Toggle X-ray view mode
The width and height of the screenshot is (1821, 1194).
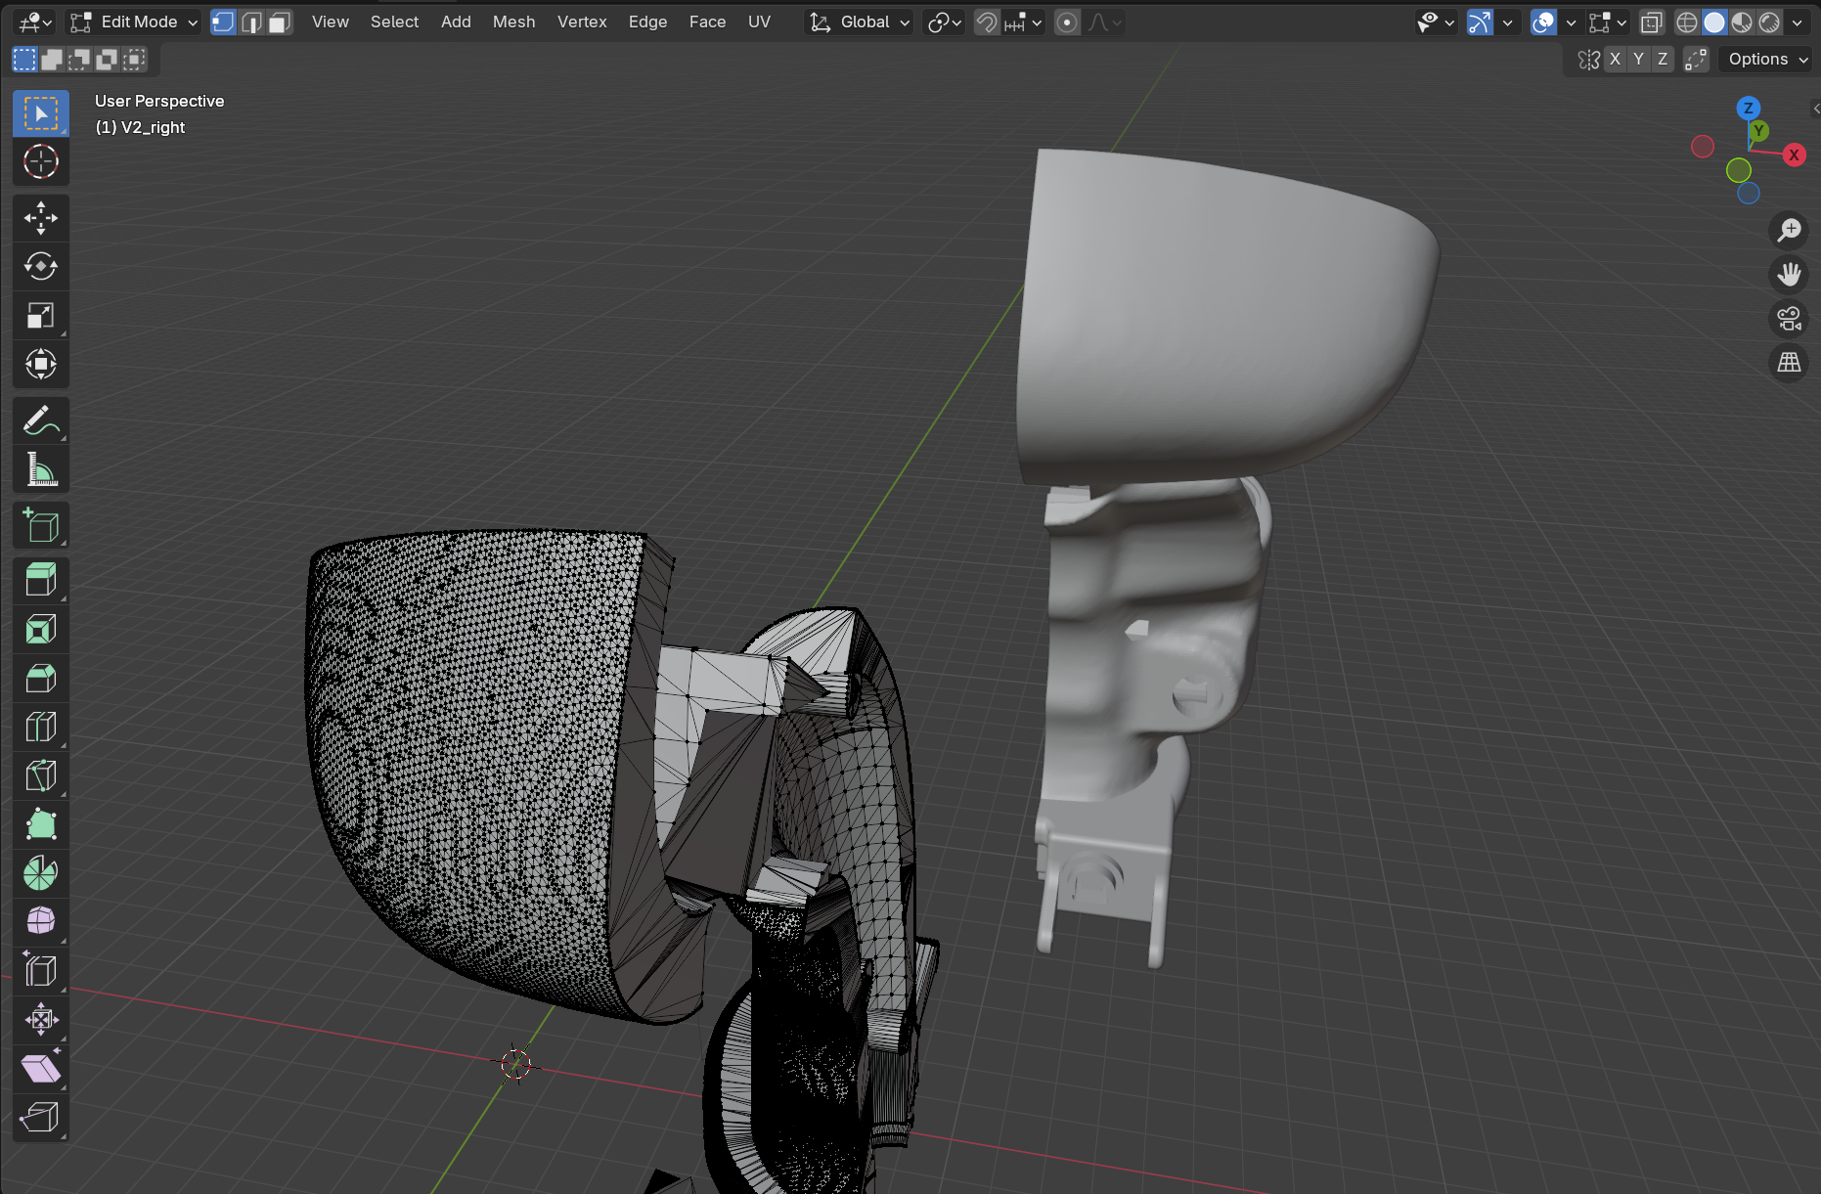(x=1651, y=22)
